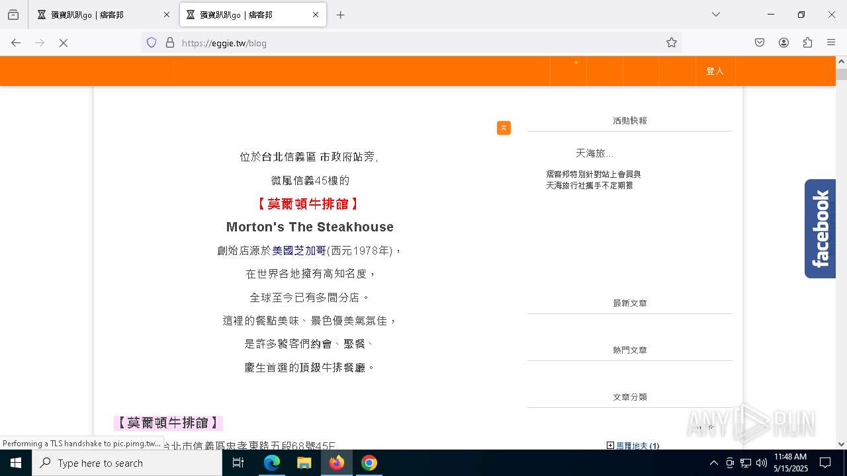
Task: Open clock showing 11:48 AM
Action: point(790,463)
